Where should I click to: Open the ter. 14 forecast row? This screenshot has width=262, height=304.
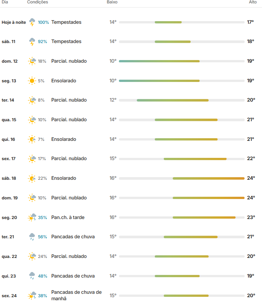(131, 100)
